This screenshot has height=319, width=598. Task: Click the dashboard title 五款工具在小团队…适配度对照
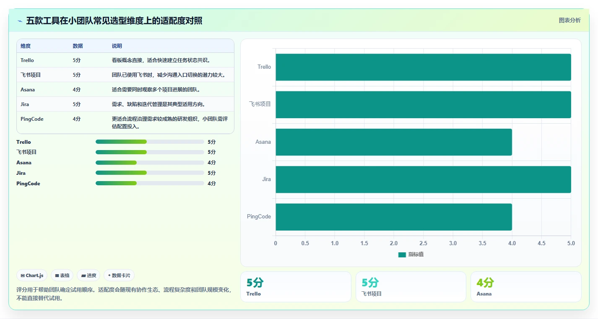tap(114, 21)
